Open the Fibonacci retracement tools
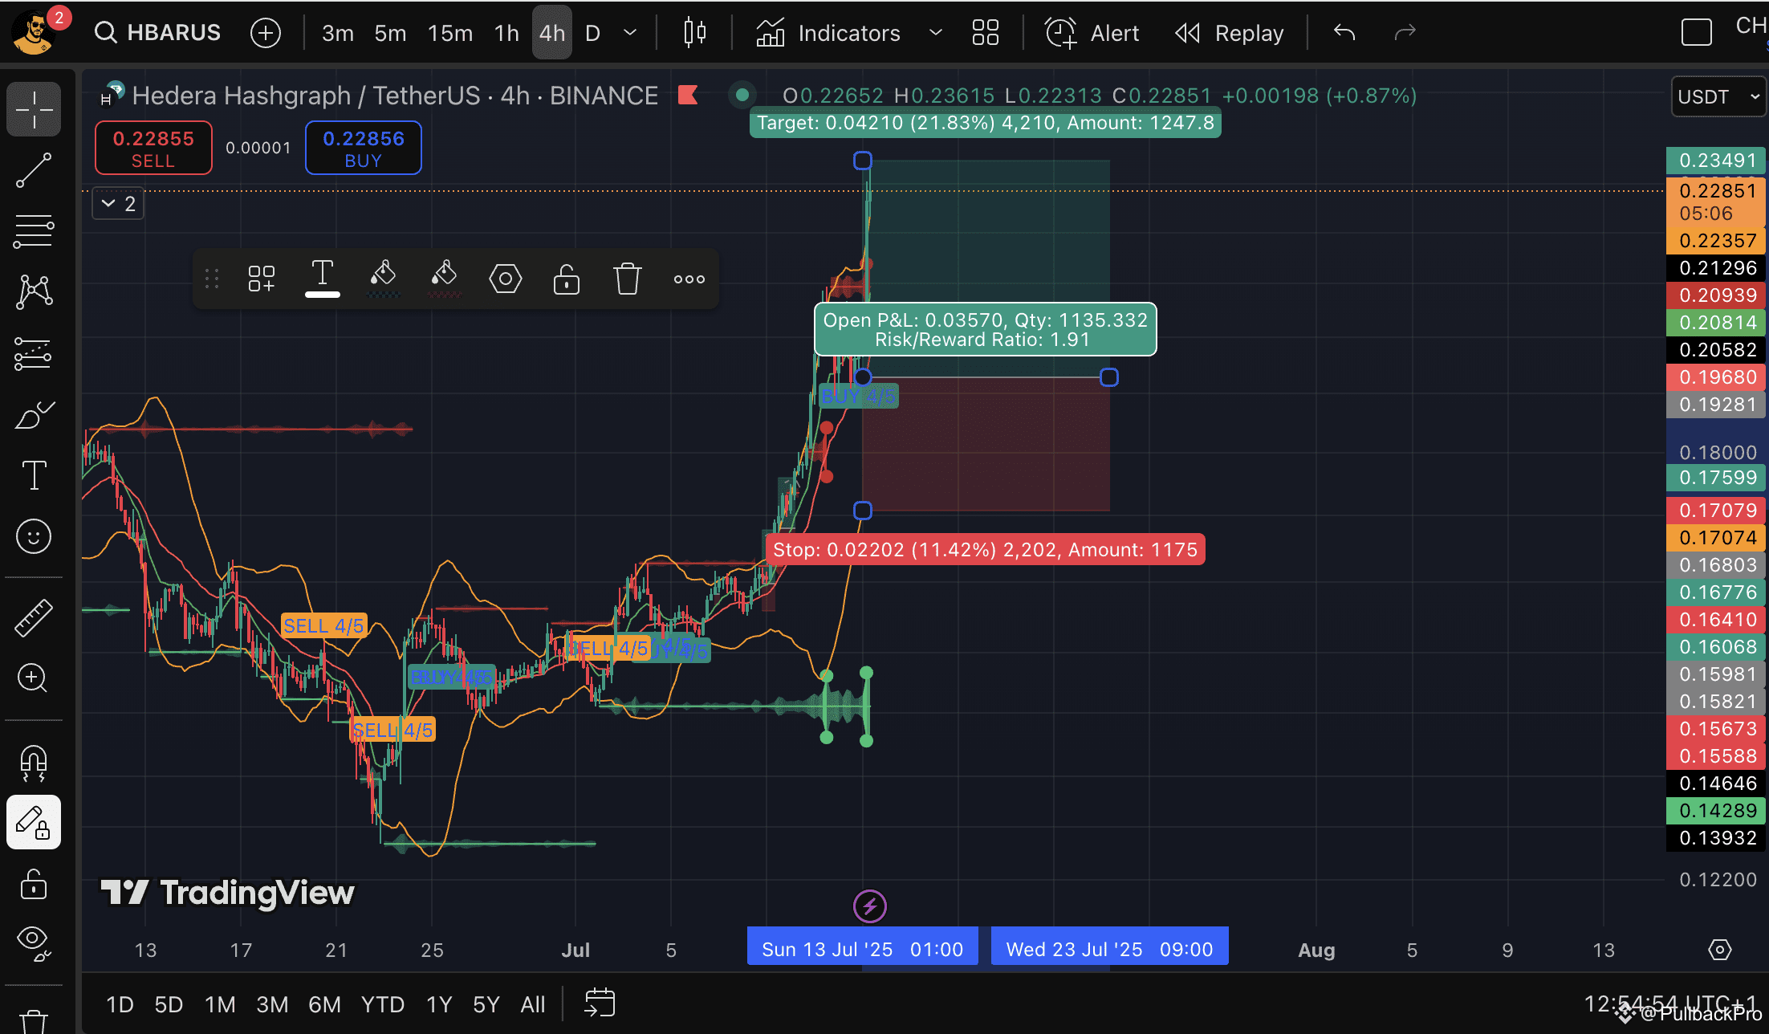The image size is (1769, 1034). pos(34,231)
